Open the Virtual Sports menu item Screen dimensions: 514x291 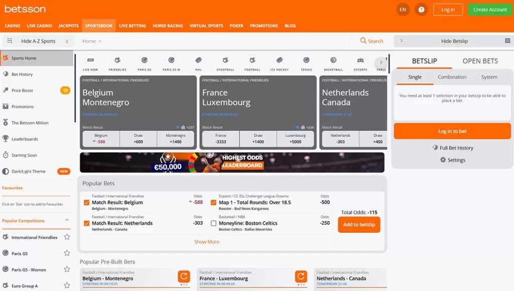pyautogui.click(x=206, y=26)
